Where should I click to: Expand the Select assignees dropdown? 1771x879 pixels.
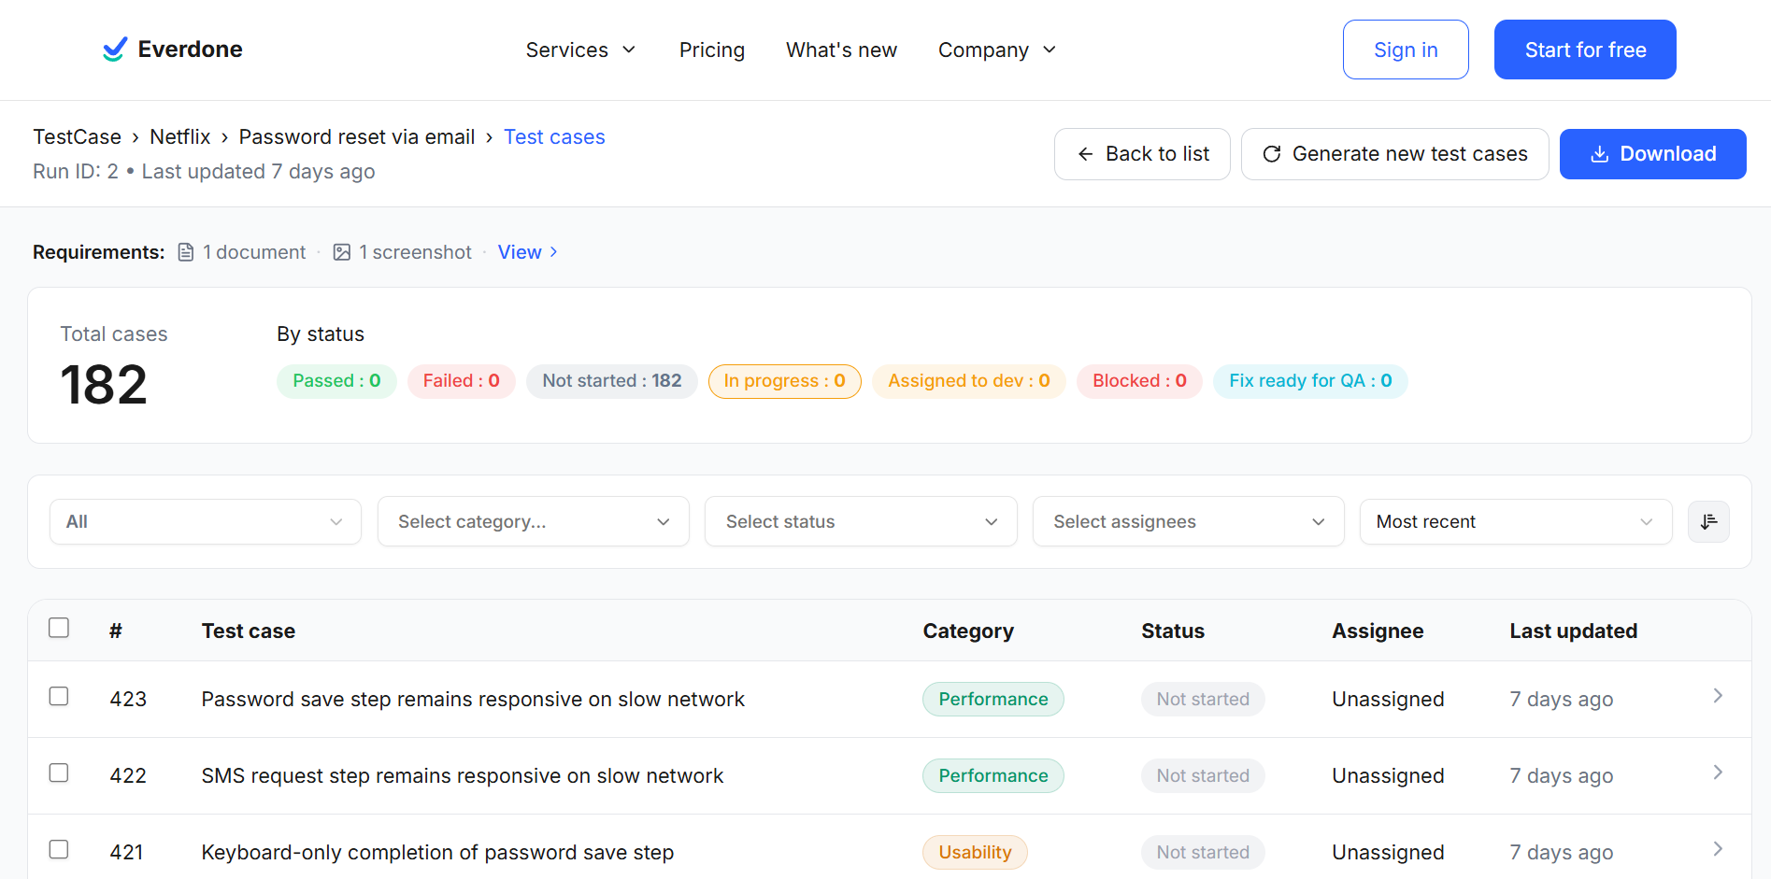tap(1187, 521)
